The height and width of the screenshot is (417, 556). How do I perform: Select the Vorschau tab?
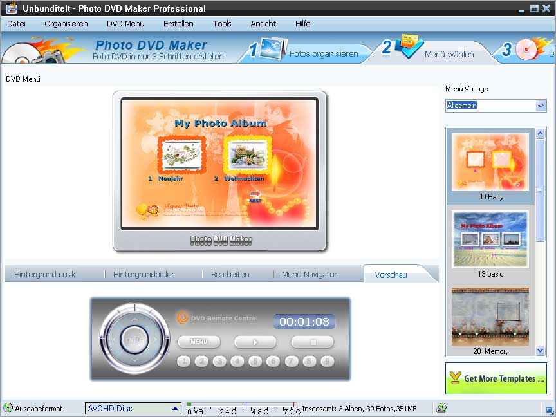tap(391, 275)
